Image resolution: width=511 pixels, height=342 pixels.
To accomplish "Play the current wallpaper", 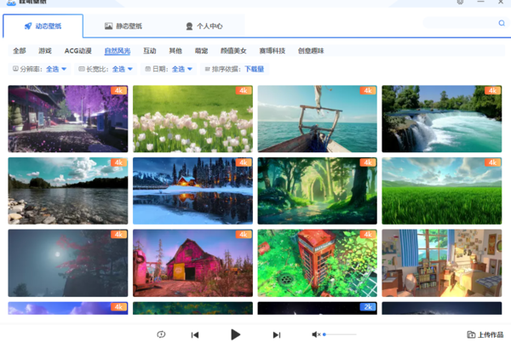I will [236, 334].
